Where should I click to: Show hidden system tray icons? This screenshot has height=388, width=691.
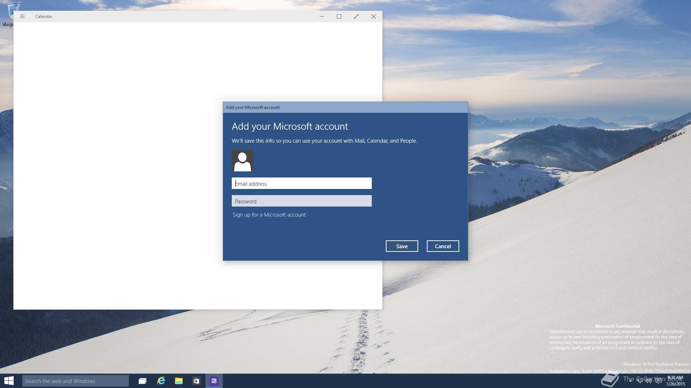pos(631,381)
